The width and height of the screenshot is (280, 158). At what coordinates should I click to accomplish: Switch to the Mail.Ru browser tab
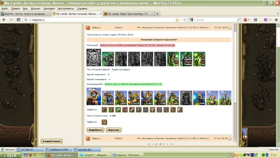point(25,14)
